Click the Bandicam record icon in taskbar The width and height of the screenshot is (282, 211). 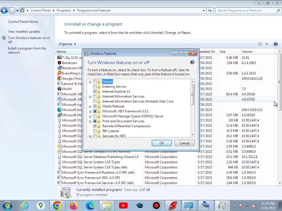[x=156, y=206]
